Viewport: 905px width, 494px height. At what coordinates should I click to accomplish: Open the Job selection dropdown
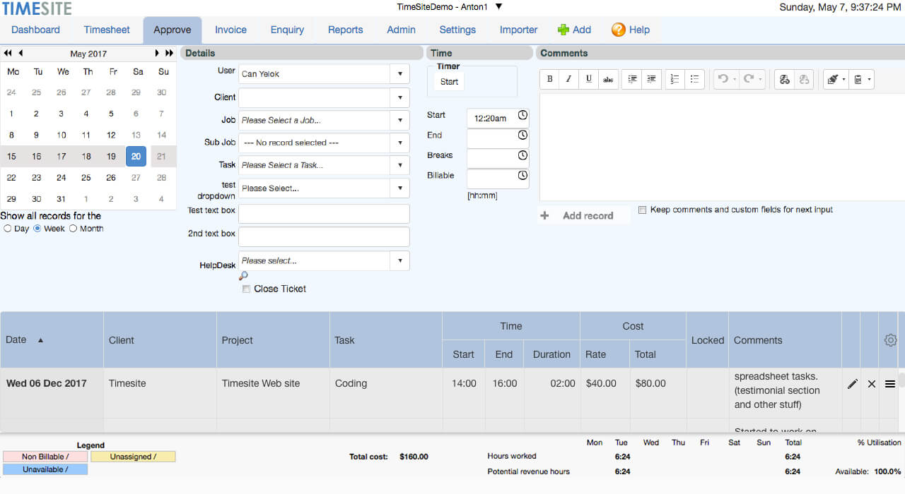pos(399,120)
